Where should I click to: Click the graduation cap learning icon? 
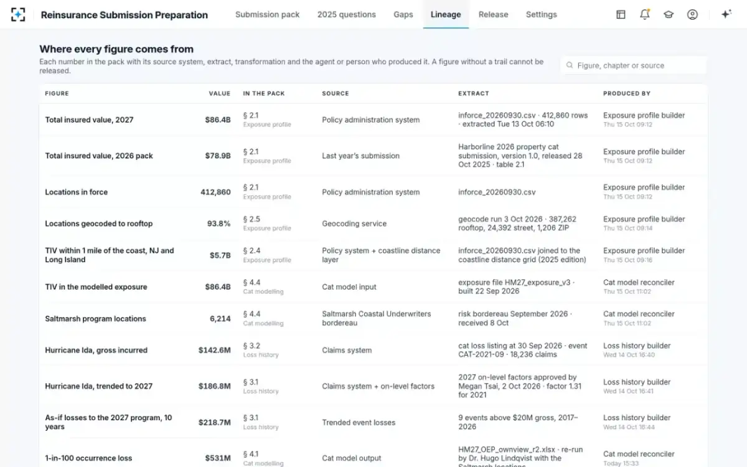669,14
